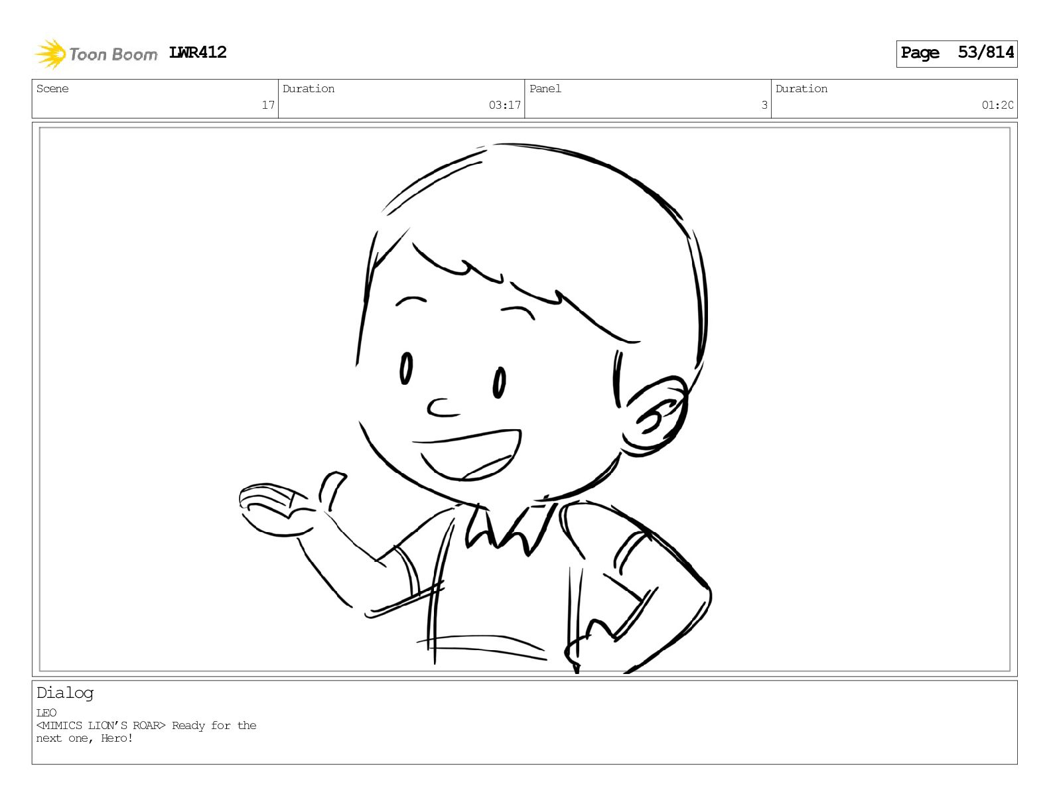Select the LWR412 project title
Viewport: 1051px width, 812px height.
tap(198, 52)
